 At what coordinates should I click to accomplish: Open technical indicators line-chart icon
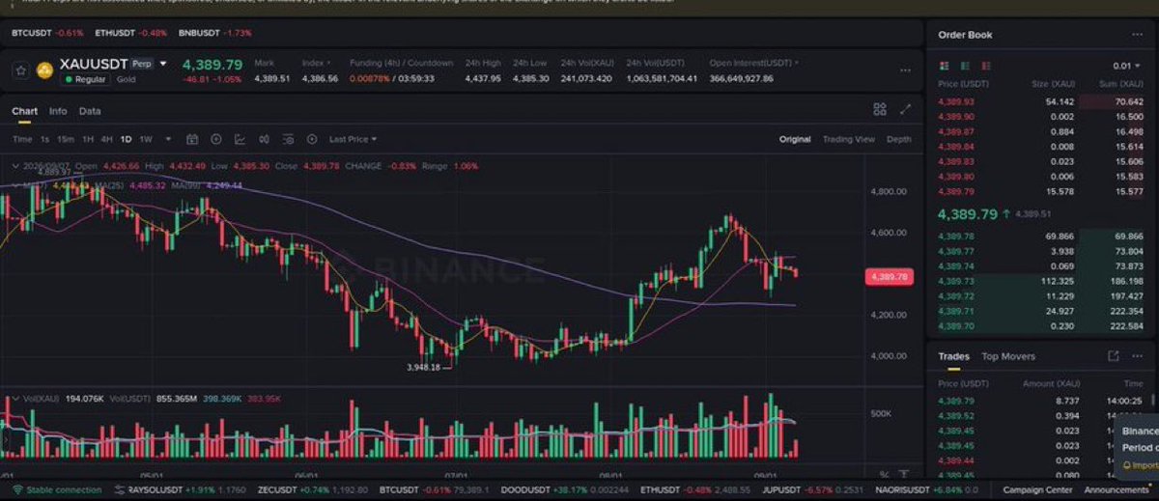point(240,139)
